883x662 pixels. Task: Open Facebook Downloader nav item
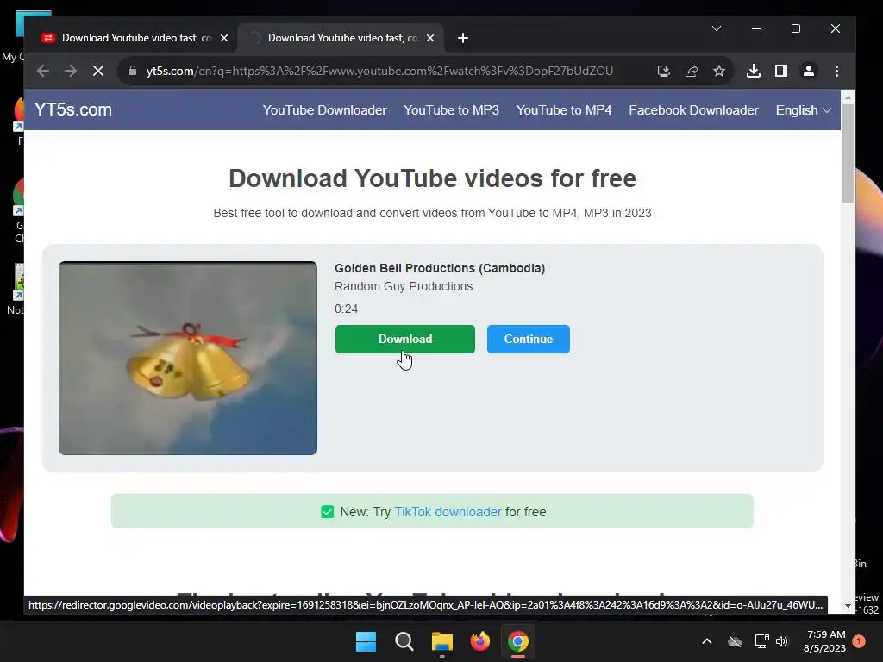pyautogui.click(x=694, y=110)
